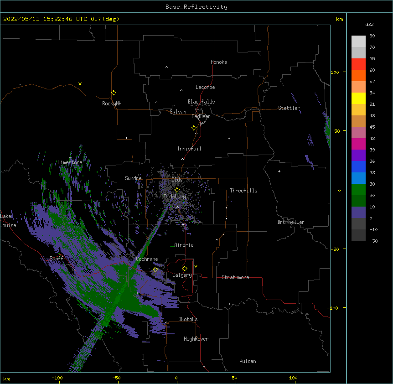Pick the grey 65-70 dBZ legend swatch
This screenshot has height=384, width=393.
(x=358, y=52)
